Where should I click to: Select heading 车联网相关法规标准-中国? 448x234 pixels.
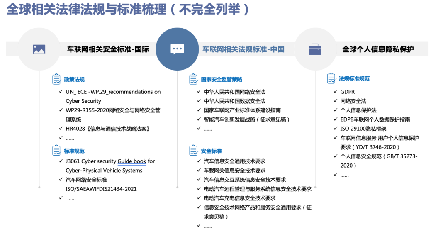tap(243, 49)
